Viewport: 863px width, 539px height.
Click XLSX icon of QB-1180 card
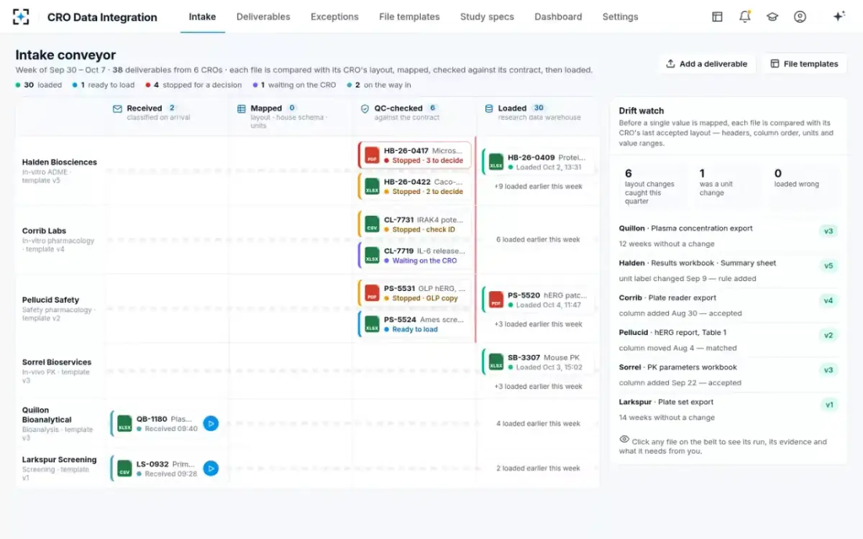tap(124, 423)
